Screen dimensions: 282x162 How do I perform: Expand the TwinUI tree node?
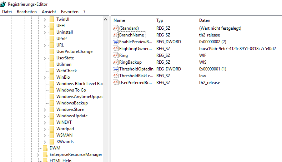[x=45, y=19]
